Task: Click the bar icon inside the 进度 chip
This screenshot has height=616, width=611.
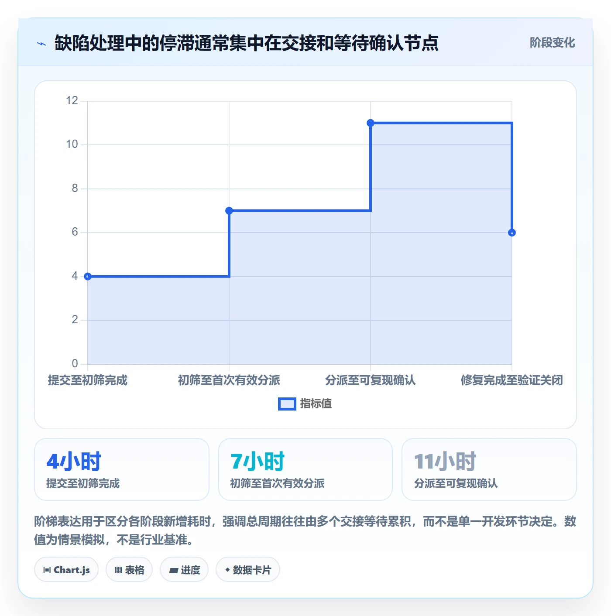Action: point(174,570)
